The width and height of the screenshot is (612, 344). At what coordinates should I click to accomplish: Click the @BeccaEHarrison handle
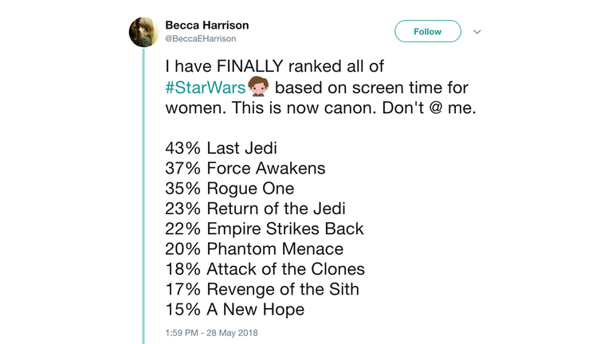[201, 38]
